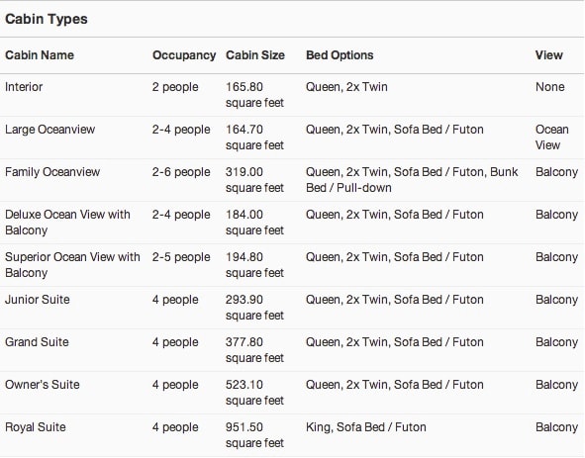Select Superior Ocean View with Balcony
Screen dimensions: 585x458
72,265
